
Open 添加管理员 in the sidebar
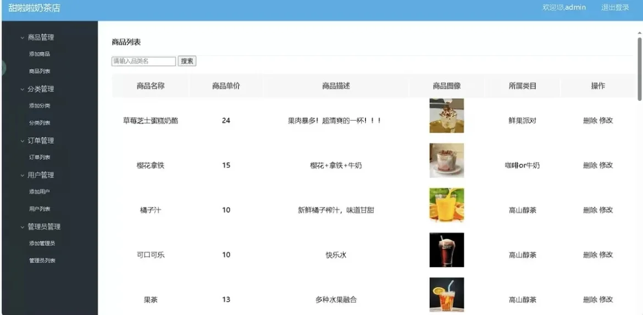(42, 243)
